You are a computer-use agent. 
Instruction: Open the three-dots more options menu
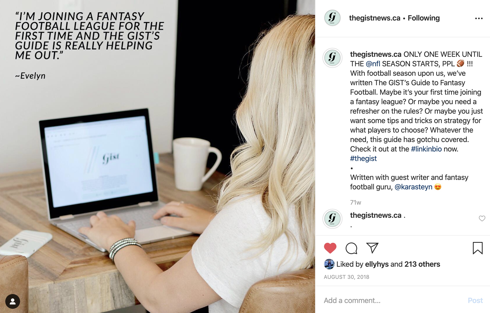tap(479, 18)
